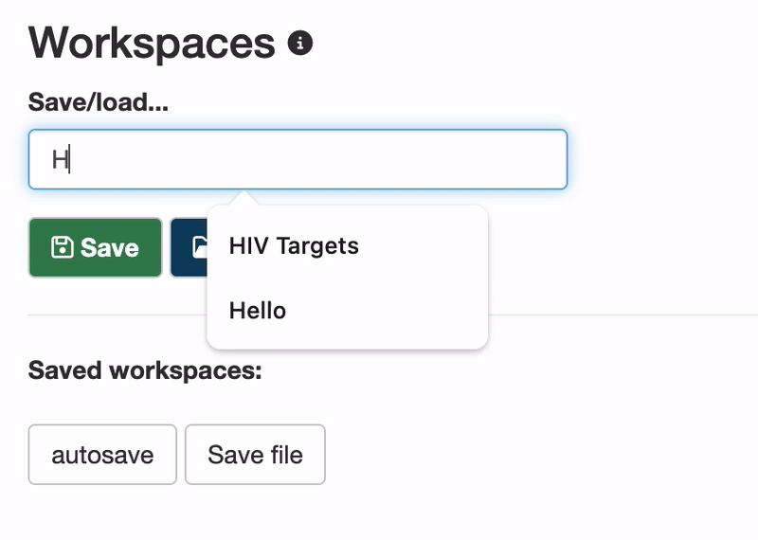
Task: Click the folder icon on the blue button
Action: pyautogui.click(x=198, y=247)
